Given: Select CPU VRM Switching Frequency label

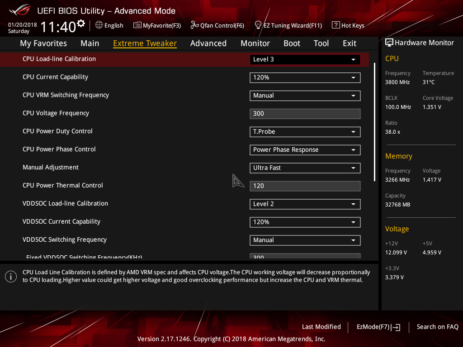Looking at the screenshot, I should pyautogui.click(x=66, y=95).
